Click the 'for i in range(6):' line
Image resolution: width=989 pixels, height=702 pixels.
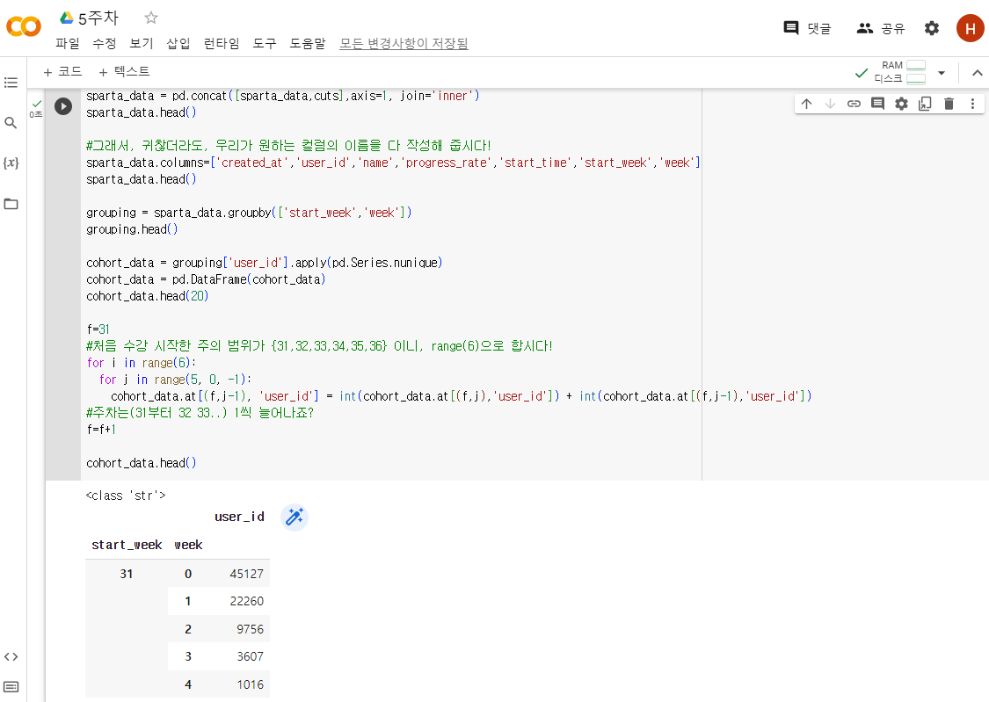(142, 362)
